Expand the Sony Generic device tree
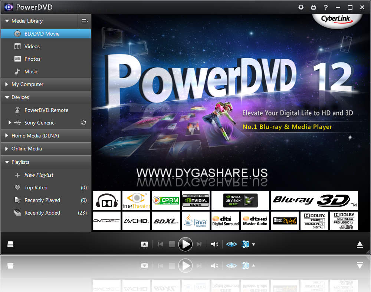 [10, 122]
